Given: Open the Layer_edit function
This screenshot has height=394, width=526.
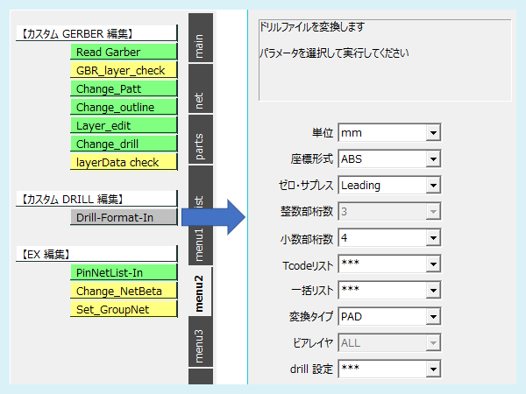Looking at the screenshot, I should (x=124, y=125).
